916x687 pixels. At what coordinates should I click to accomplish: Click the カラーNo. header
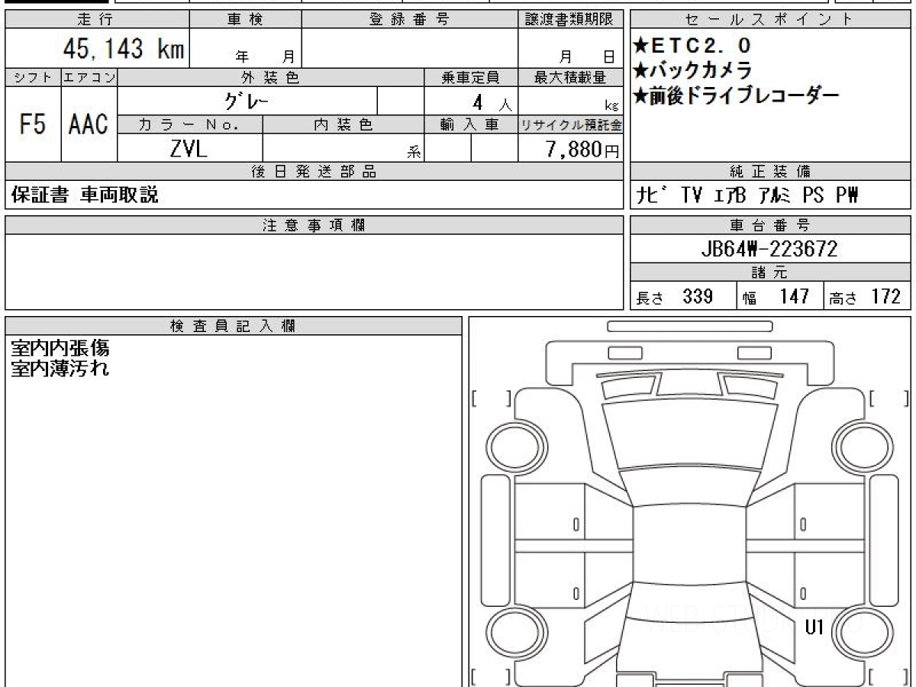tap(190, 124)
